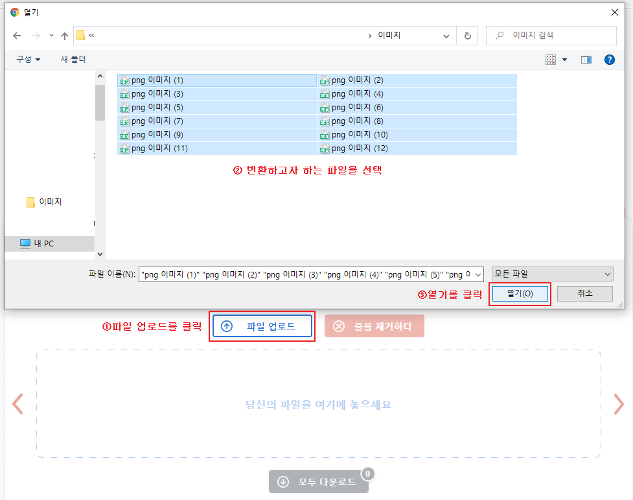The image size is (633, 500).
Task: Click the upload arrow on 파일 업로드
Action: [x=226, y=326]
